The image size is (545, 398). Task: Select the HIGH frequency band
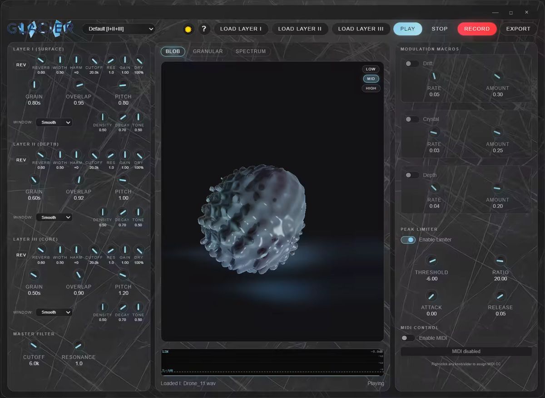coord(371,88)
